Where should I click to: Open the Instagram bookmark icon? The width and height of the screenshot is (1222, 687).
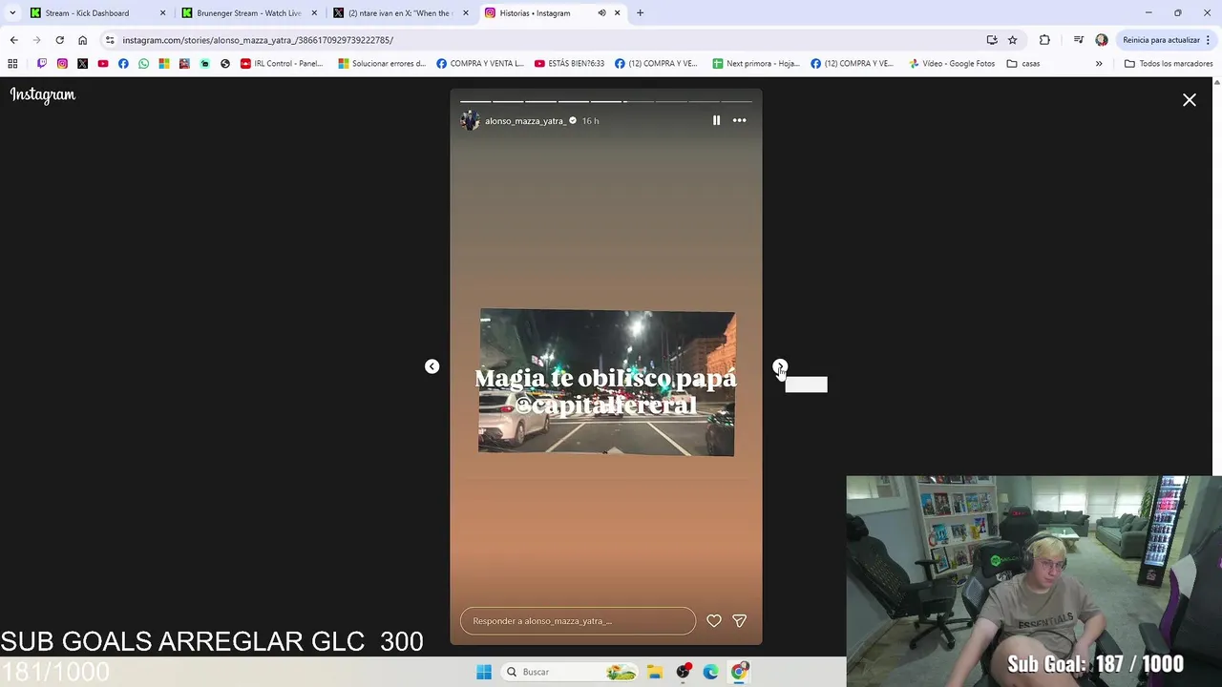62,64
